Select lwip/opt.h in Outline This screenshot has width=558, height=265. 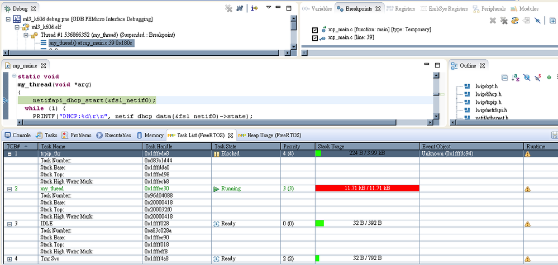click(x=487, y=86)
